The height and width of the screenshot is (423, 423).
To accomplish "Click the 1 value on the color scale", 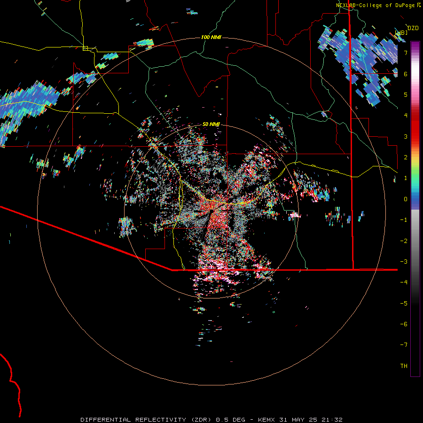I will click(x=406, y=178).
